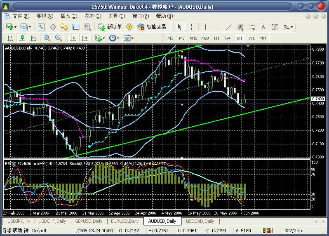The height and width of the screenshot is (236, 329).
Task: Select the text 'A' annotation tool
Action: (x=263, y=27)
